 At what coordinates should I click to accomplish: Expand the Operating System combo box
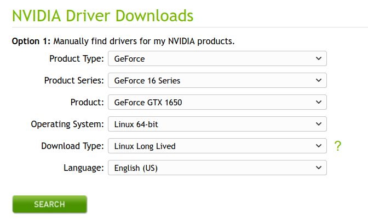(x=217, y=124)
